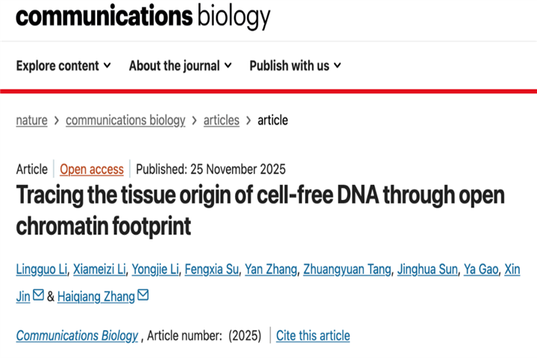The height and width of the screenshot is (358, 537).
Task: Open author Lingguo Li's profile
Action: 42,269
